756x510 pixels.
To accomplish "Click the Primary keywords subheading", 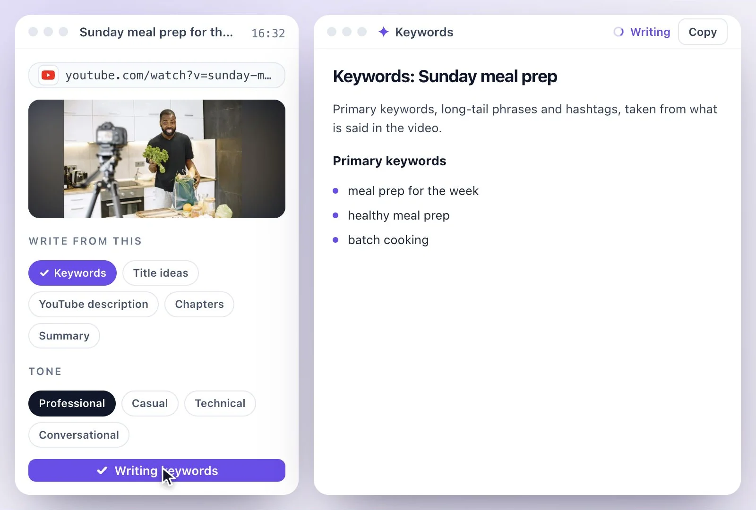I will [x=389, y=161].
